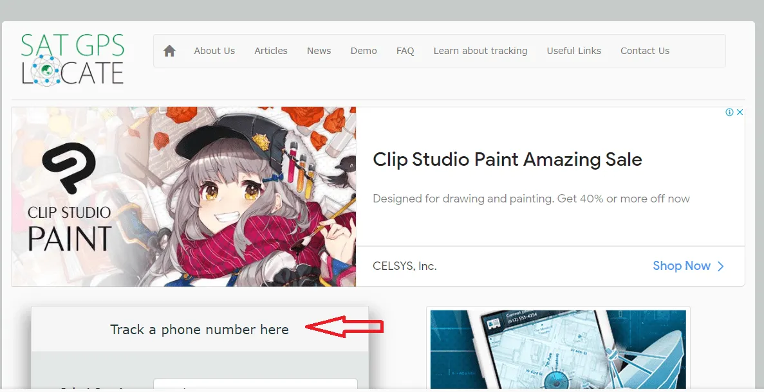Go to the Articles menu item
Image resolution: width=764 pixels, height=392 pixels.
coord(271,51)
